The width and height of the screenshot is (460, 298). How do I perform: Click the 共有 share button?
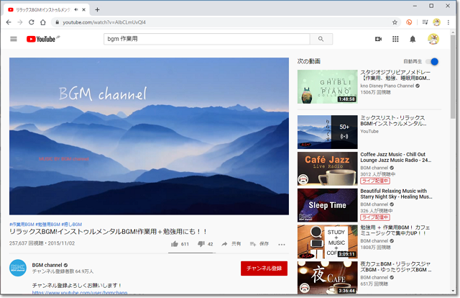tap(231, 244)
